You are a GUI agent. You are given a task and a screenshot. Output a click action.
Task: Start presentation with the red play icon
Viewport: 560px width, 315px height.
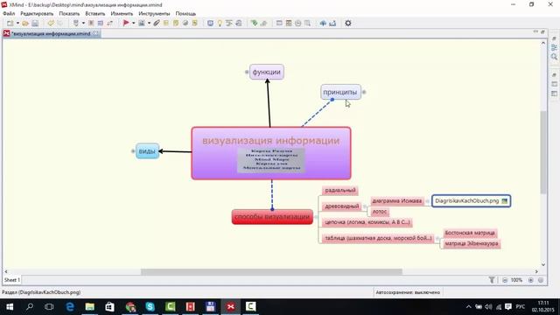[126, 24]
